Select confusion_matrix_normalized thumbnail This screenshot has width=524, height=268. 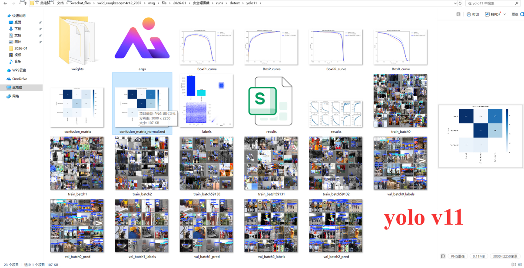tap(142, 107)
